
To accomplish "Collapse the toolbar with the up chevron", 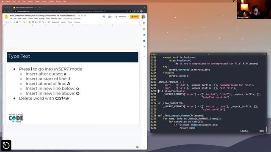I will tap(139, 22).
